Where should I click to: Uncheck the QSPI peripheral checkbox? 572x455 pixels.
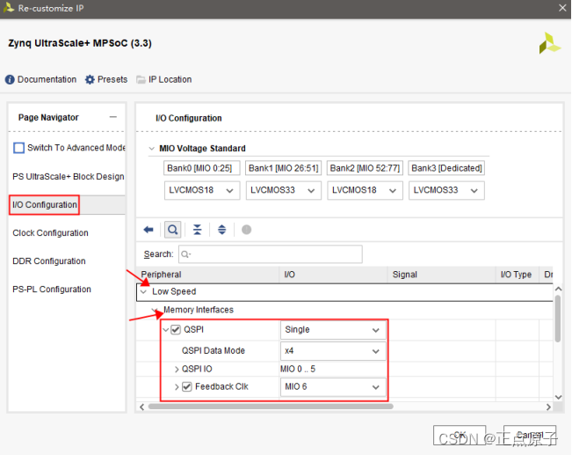(x=176, y=330)
